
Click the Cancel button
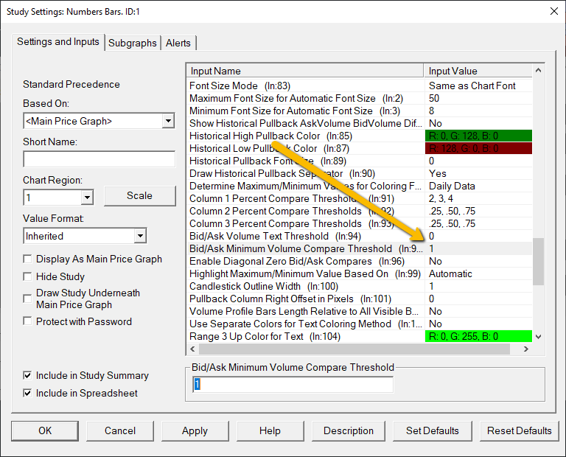tap(120, 430)
